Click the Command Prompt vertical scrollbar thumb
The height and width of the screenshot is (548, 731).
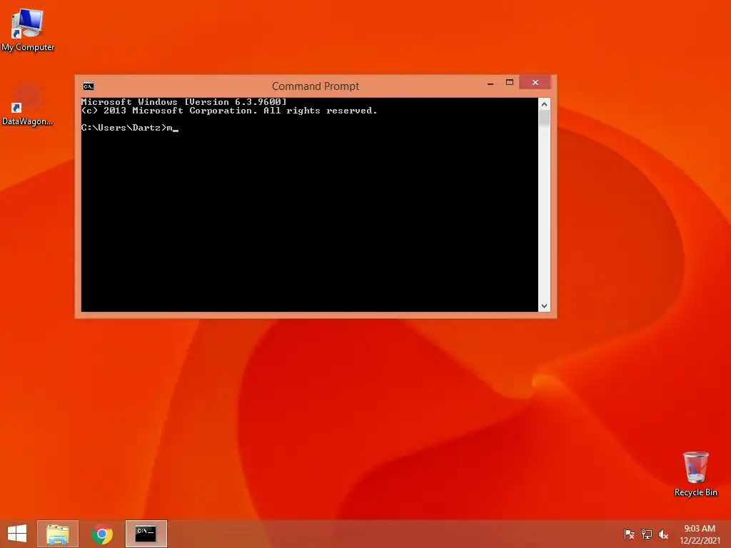pyautogui.click(x=544, y=118)
